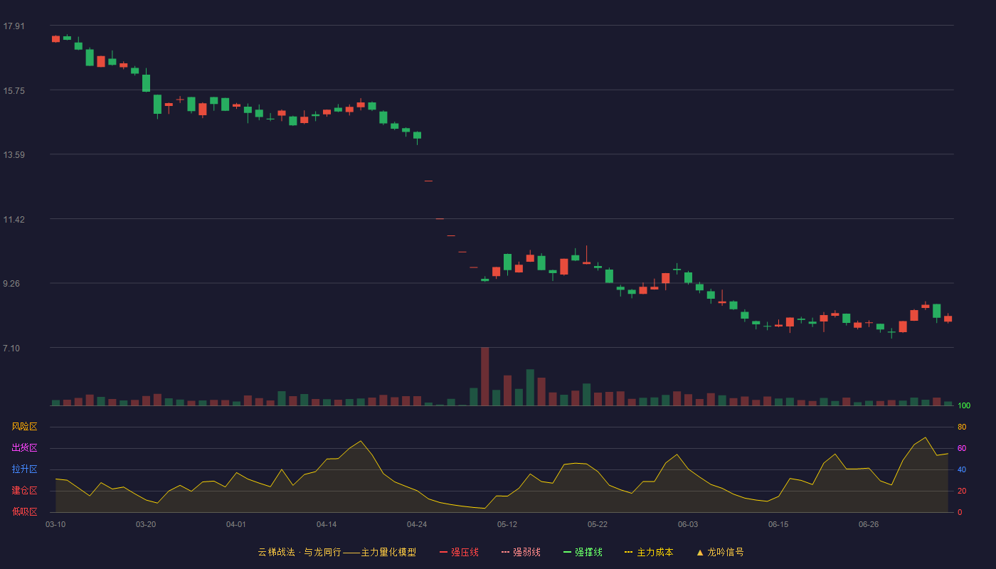This screenshot has width=996, height=569.
Task: Click the 11.42 price axis label
Action: pos(14,220)
